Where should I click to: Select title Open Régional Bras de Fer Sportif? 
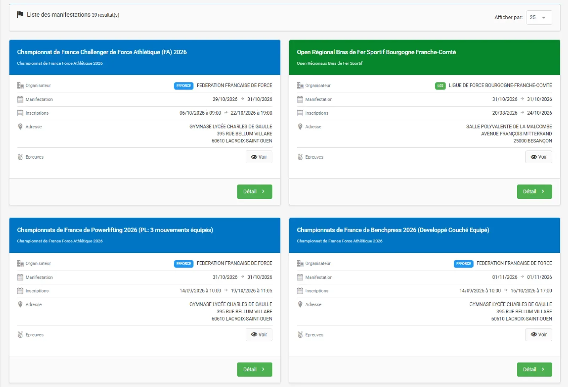[376, 52]
